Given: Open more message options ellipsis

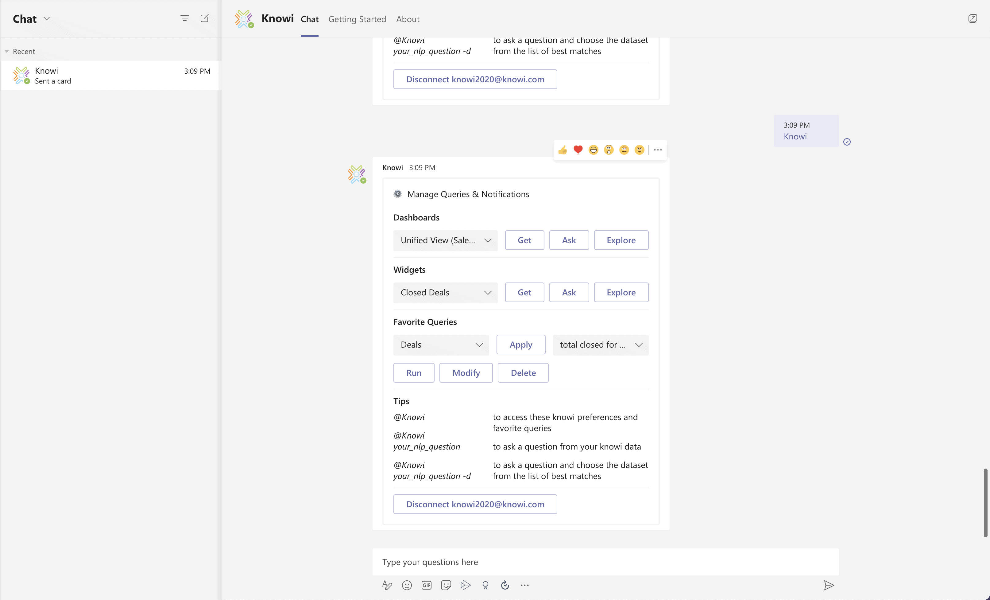Looking at the screenshot, I should click(x=658, y=150).
